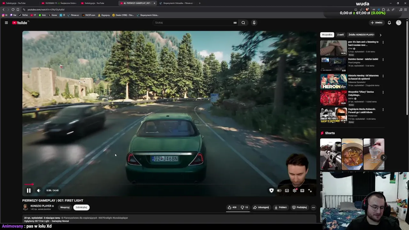Go back in the browser
The height and width of the screenshot is (230, 409).
click(4, 10)
